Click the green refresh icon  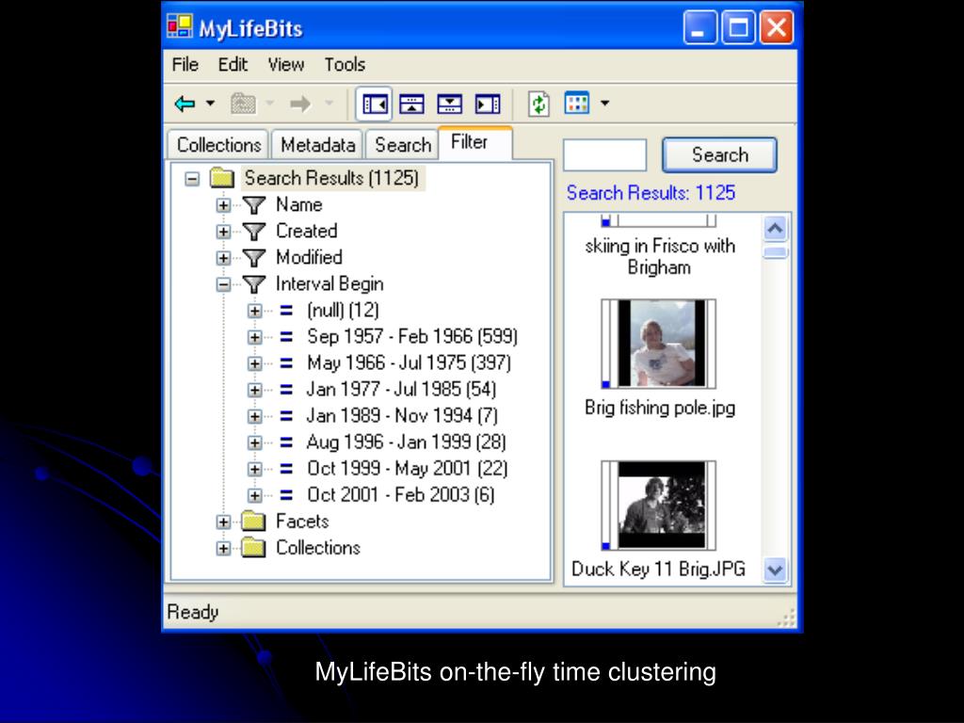pyautogui.click(x=538, y=104)
